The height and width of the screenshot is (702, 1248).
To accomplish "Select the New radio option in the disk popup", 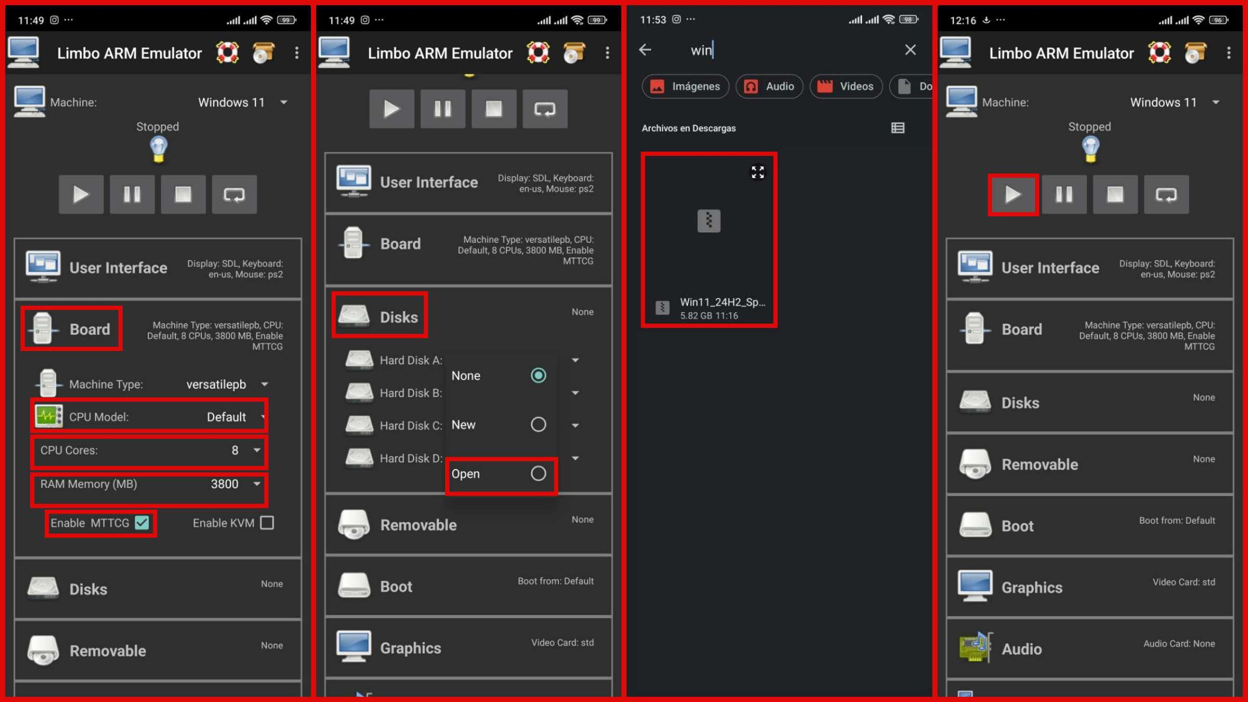I will [538, 424].
